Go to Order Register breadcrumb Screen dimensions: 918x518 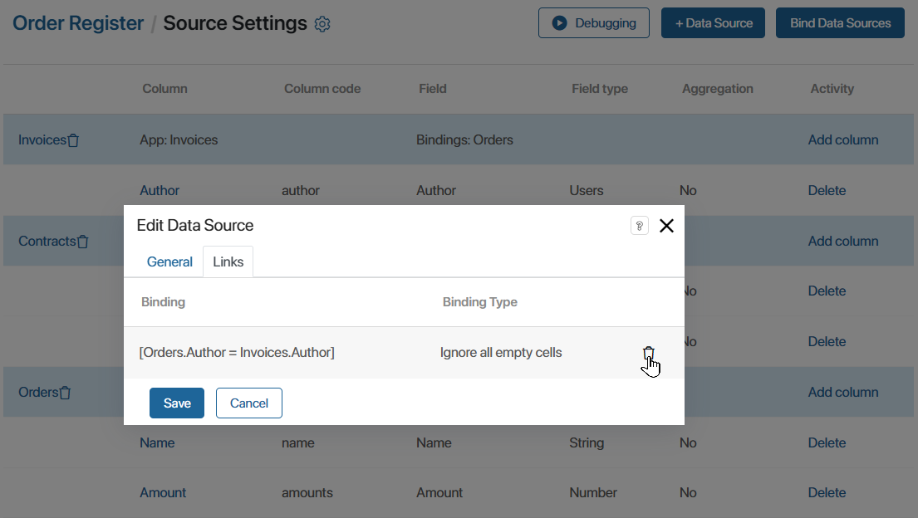pyautogui.click(x=78, y=23)
